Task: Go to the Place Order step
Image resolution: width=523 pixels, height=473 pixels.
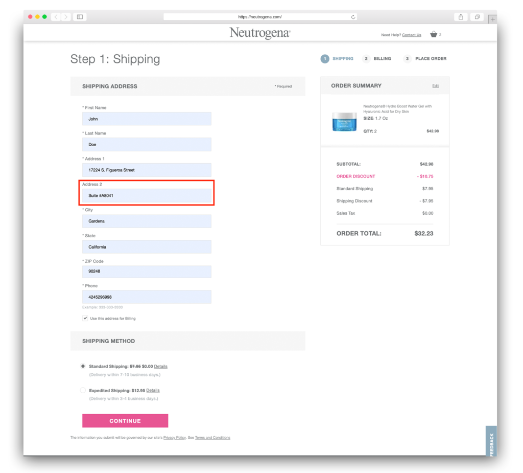Action: [x=424, y=58]
